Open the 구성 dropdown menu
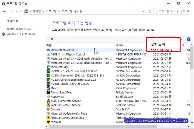 (x=52, y=39)
